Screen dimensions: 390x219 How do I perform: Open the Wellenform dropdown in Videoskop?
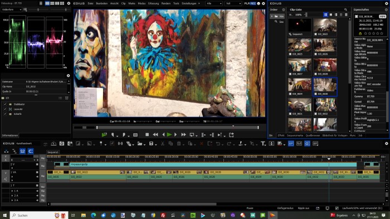tap(12, 9)
